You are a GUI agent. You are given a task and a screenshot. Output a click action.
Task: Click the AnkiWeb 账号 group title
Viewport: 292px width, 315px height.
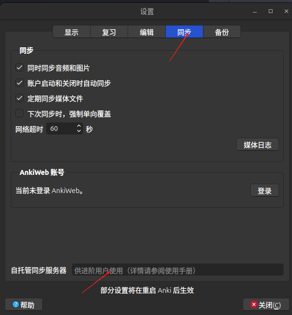[42, 173]
